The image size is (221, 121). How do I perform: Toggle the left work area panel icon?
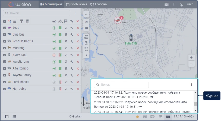tap(7, 117)
